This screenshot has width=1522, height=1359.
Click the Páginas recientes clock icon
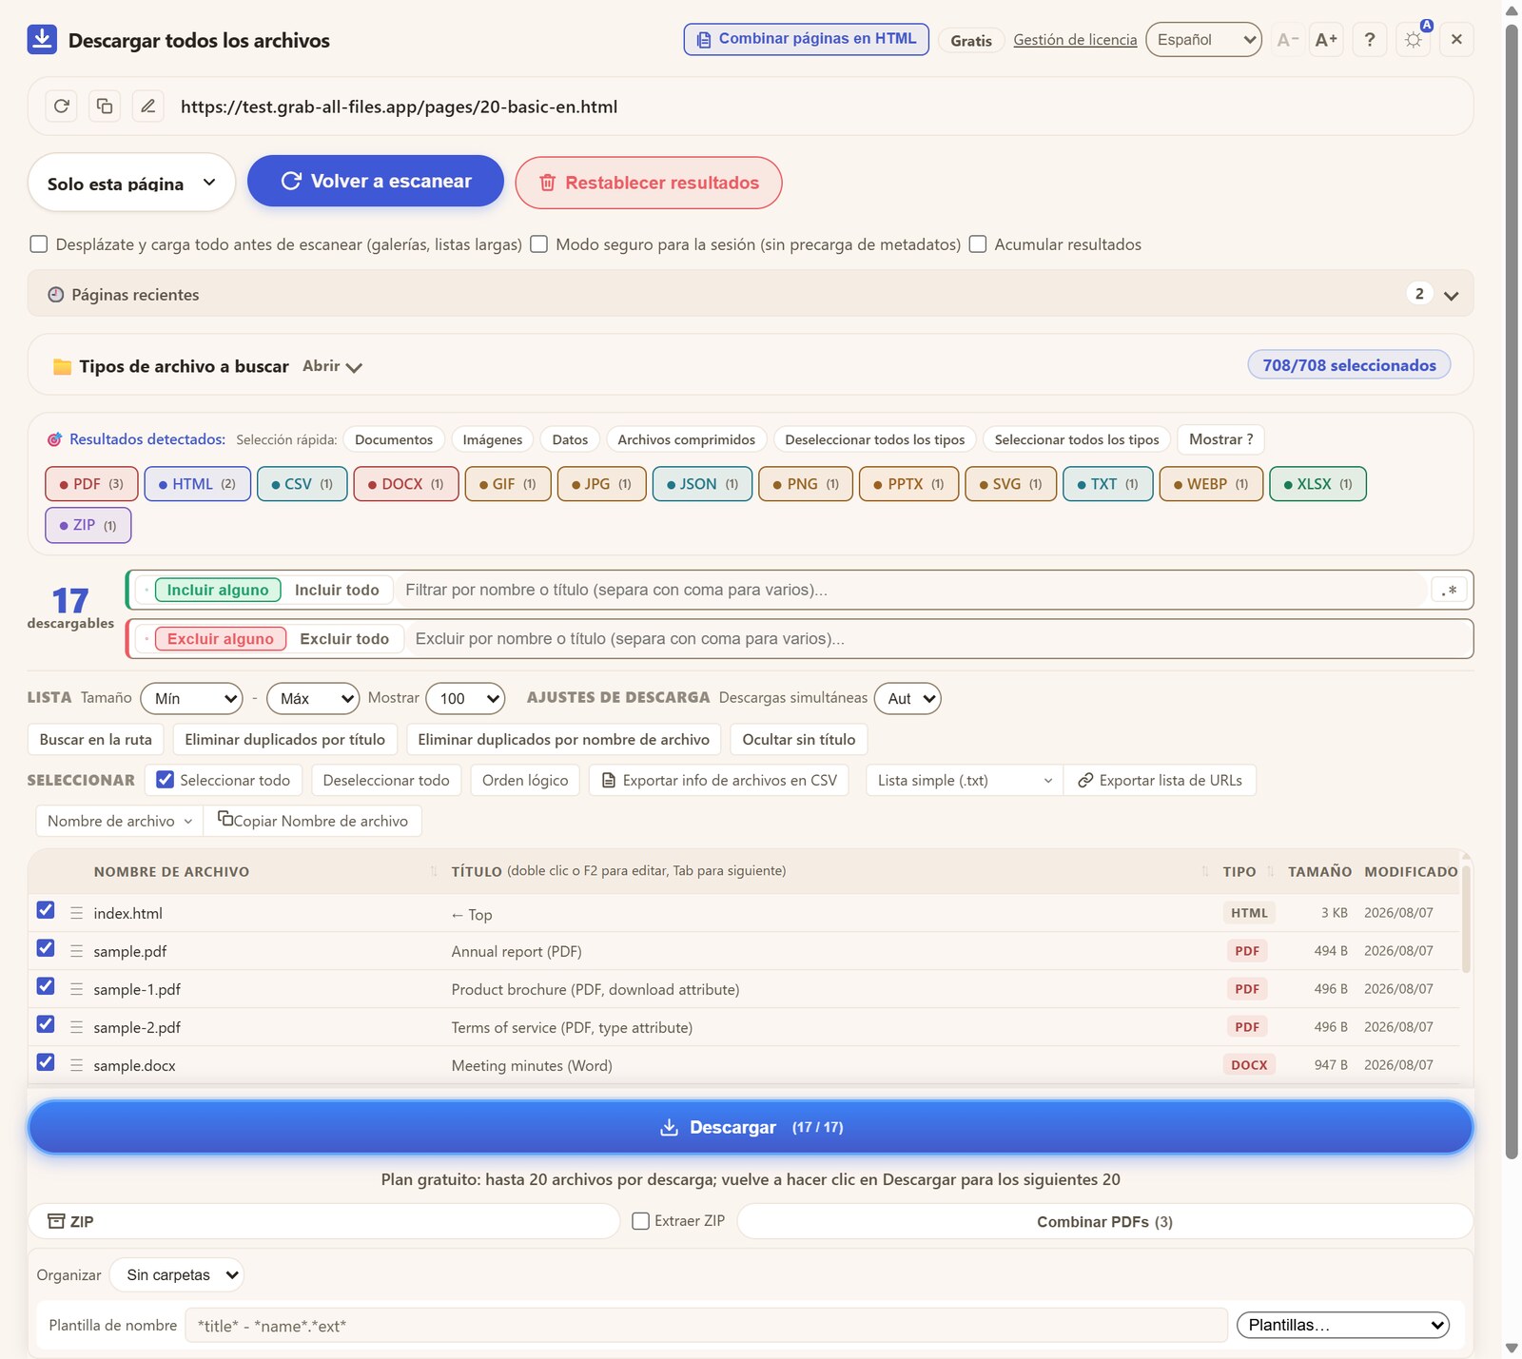[x=56, y=295]
